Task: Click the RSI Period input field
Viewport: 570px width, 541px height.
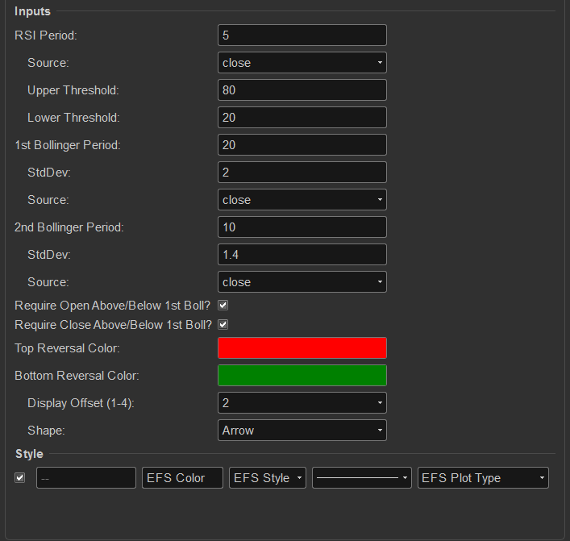Action: point(302,35)
